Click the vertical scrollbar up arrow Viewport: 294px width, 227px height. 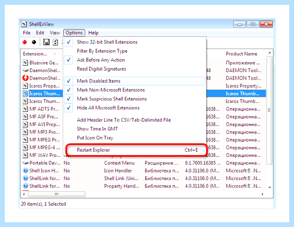coord(270,53)
